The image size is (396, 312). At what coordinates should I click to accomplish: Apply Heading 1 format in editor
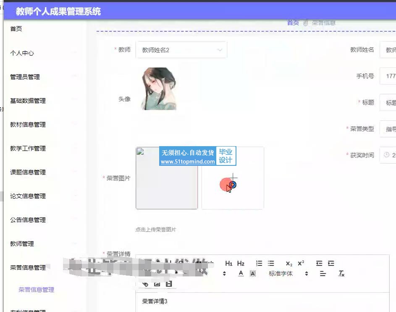coord(228,263)
